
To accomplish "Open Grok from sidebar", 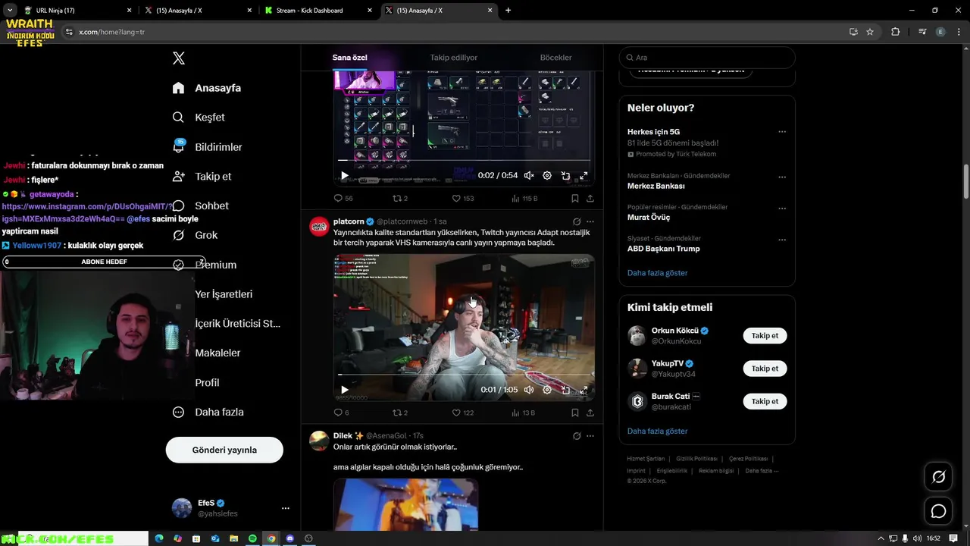I will point(195,235).
